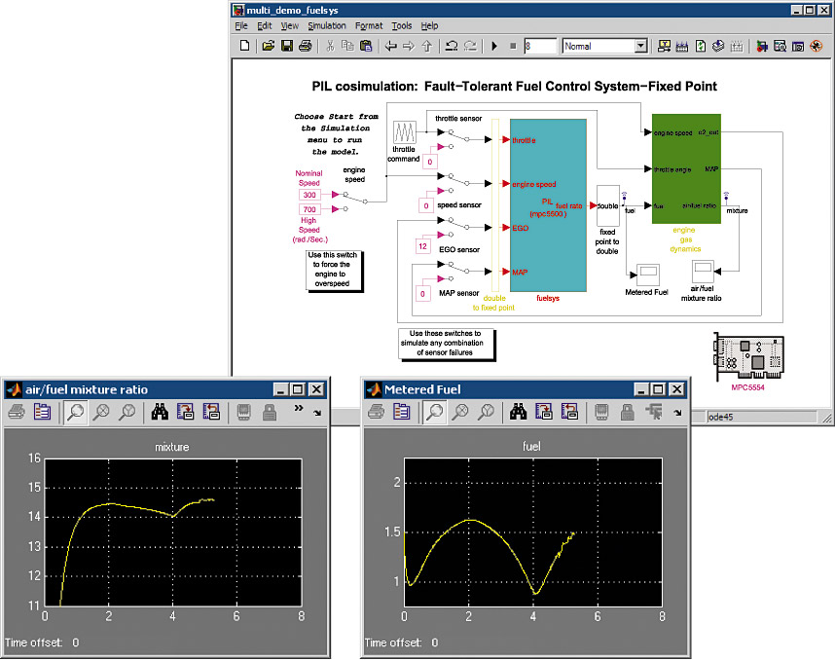Print the air/fuel mixture ratio scope

coord(17,412)
